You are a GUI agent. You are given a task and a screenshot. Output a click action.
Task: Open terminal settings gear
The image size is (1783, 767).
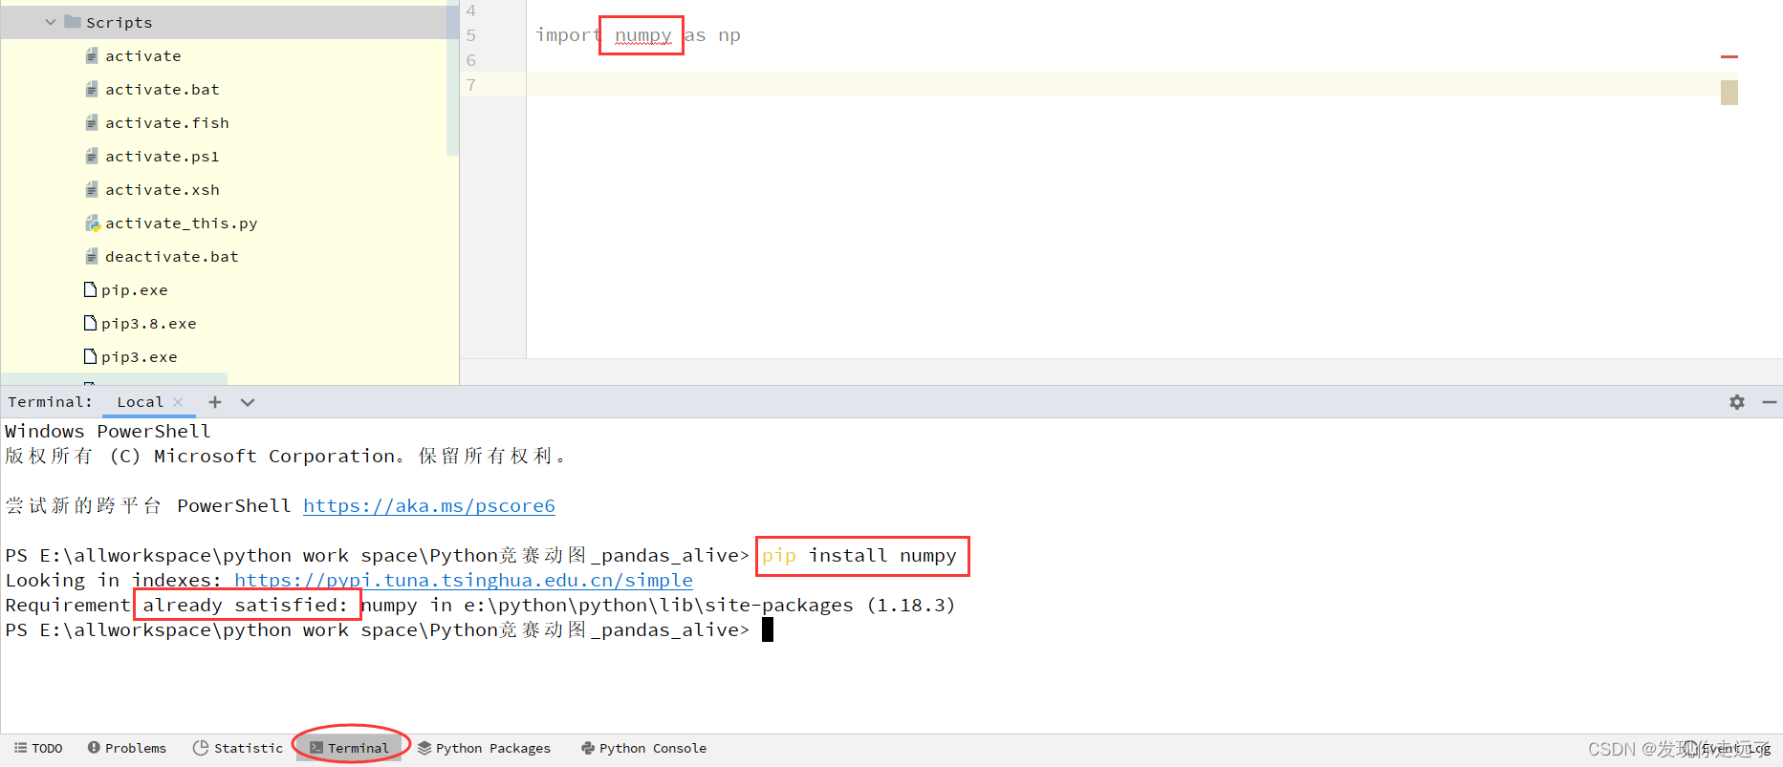(x=1737, y=402)
